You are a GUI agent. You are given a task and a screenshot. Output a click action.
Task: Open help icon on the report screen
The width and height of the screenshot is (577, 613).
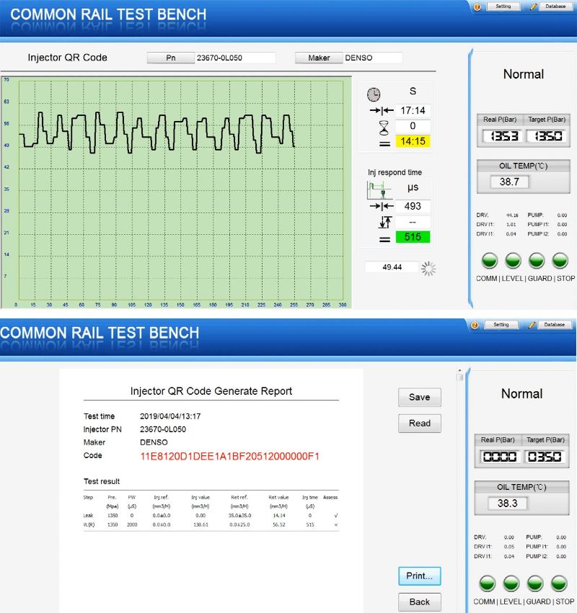[475, 326]
